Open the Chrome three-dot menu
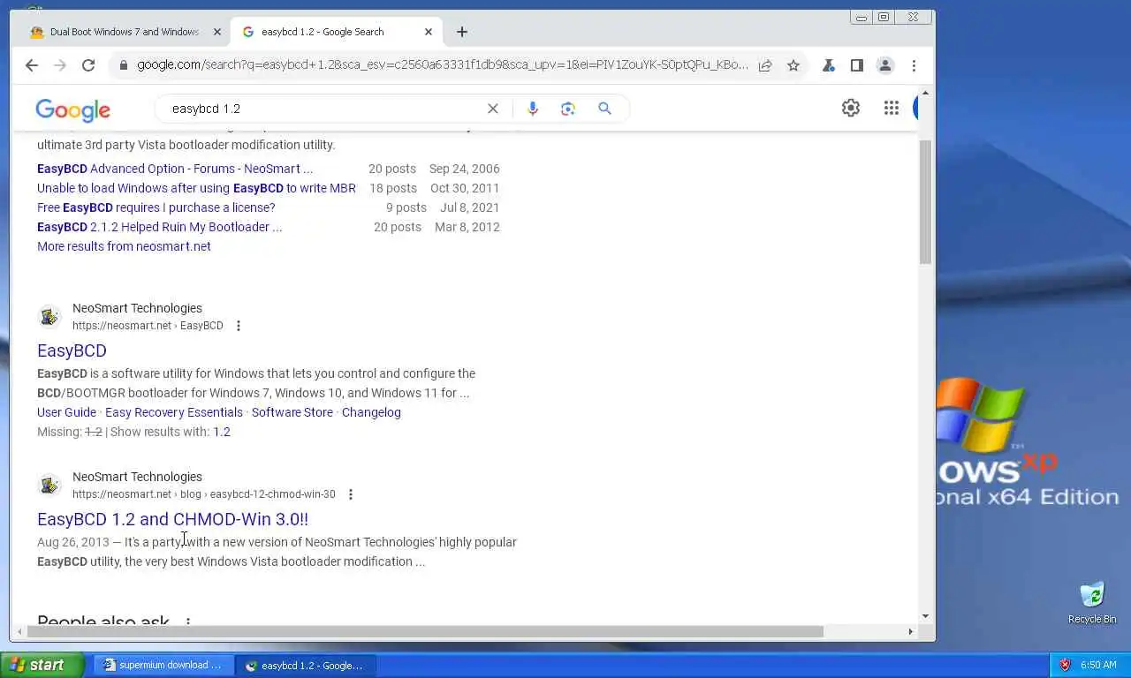 coord(914,65)
